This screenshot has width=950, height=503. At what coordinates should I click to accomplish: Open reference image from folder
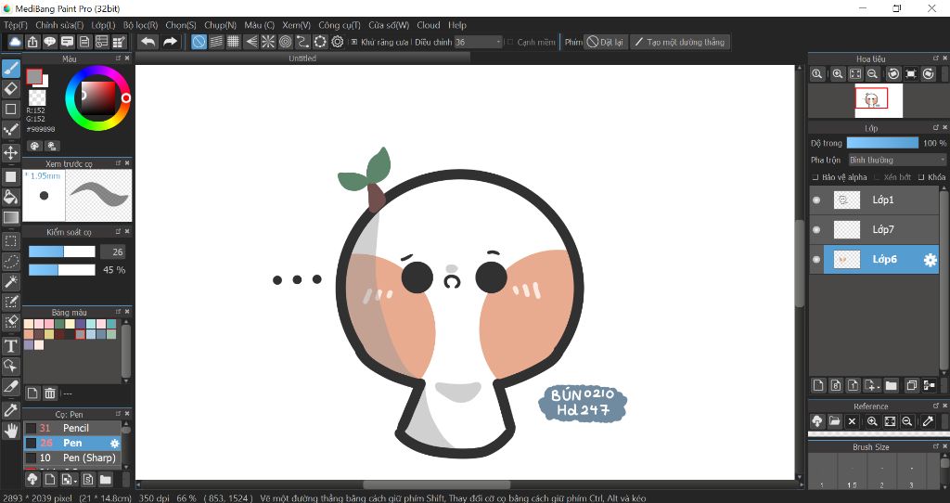834,421
